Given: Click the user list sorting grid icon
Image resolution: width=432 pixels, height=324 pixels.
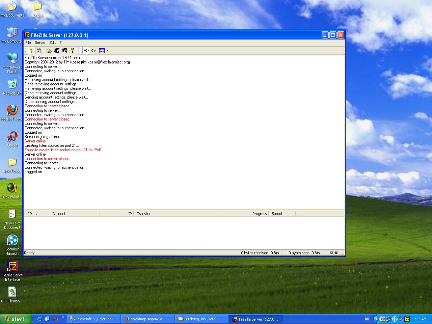Looking at the screenshot, I should pos(102,51).
